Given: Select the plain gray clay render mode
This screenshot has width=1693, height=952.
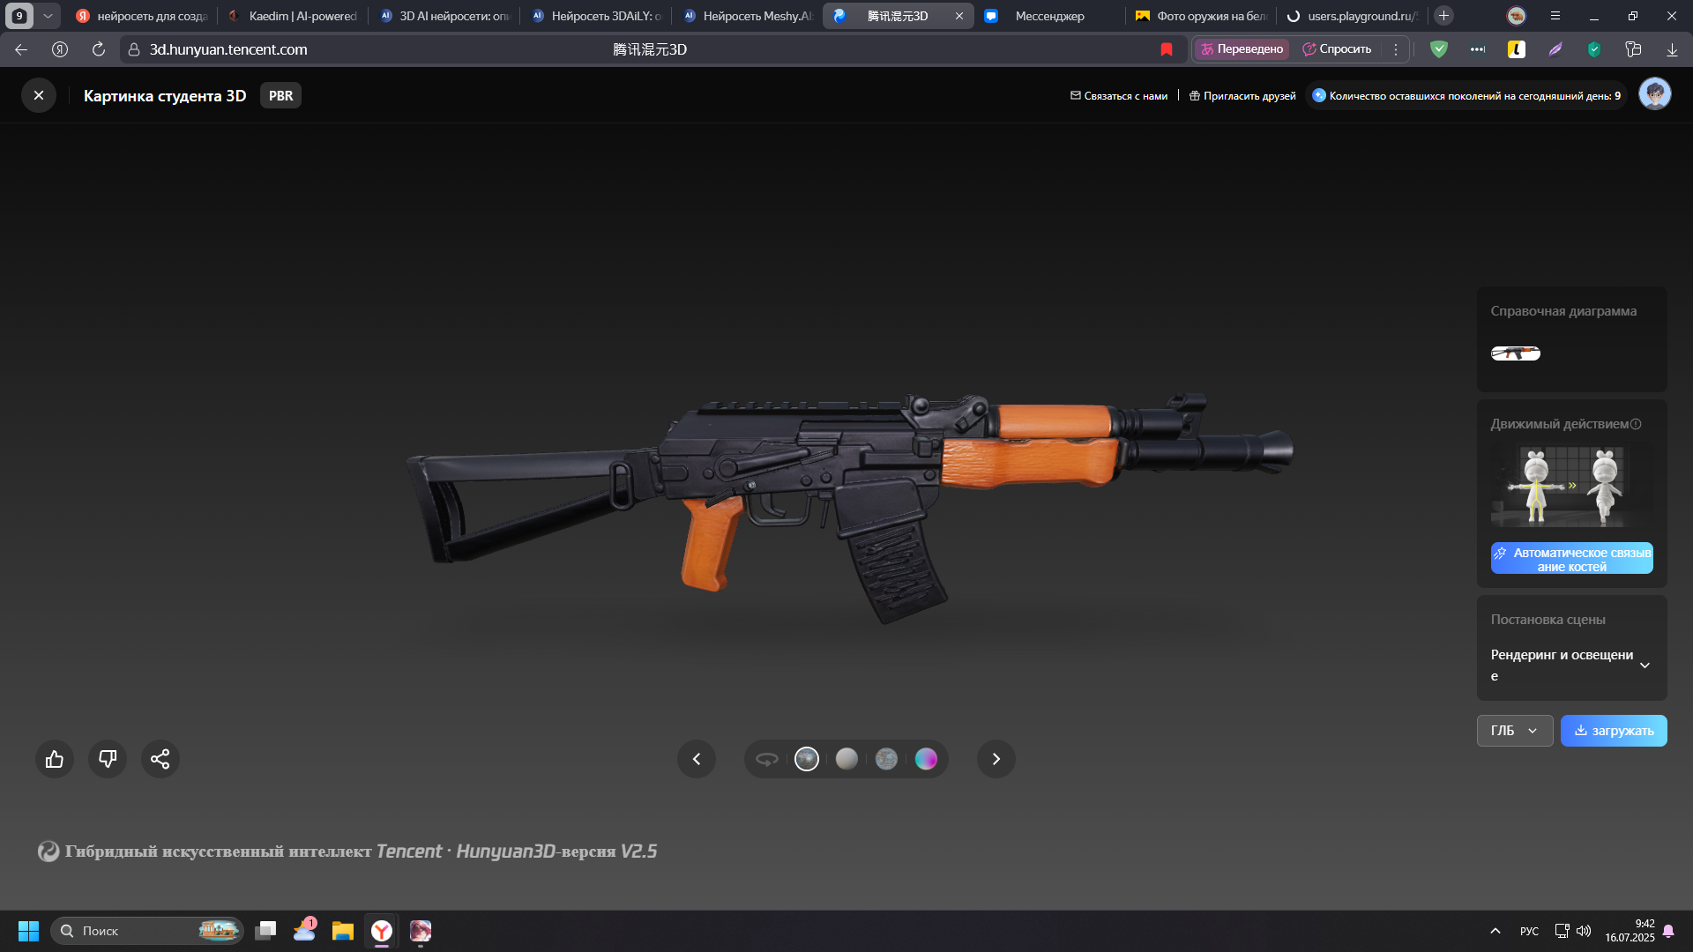Looking at the screenshot, I should (x=846, y=759).
